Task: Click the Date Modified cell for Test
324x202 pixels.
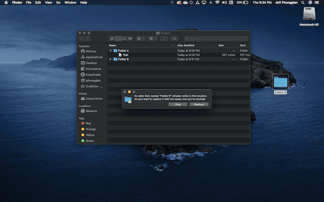Action: click(x=189, y=55)
